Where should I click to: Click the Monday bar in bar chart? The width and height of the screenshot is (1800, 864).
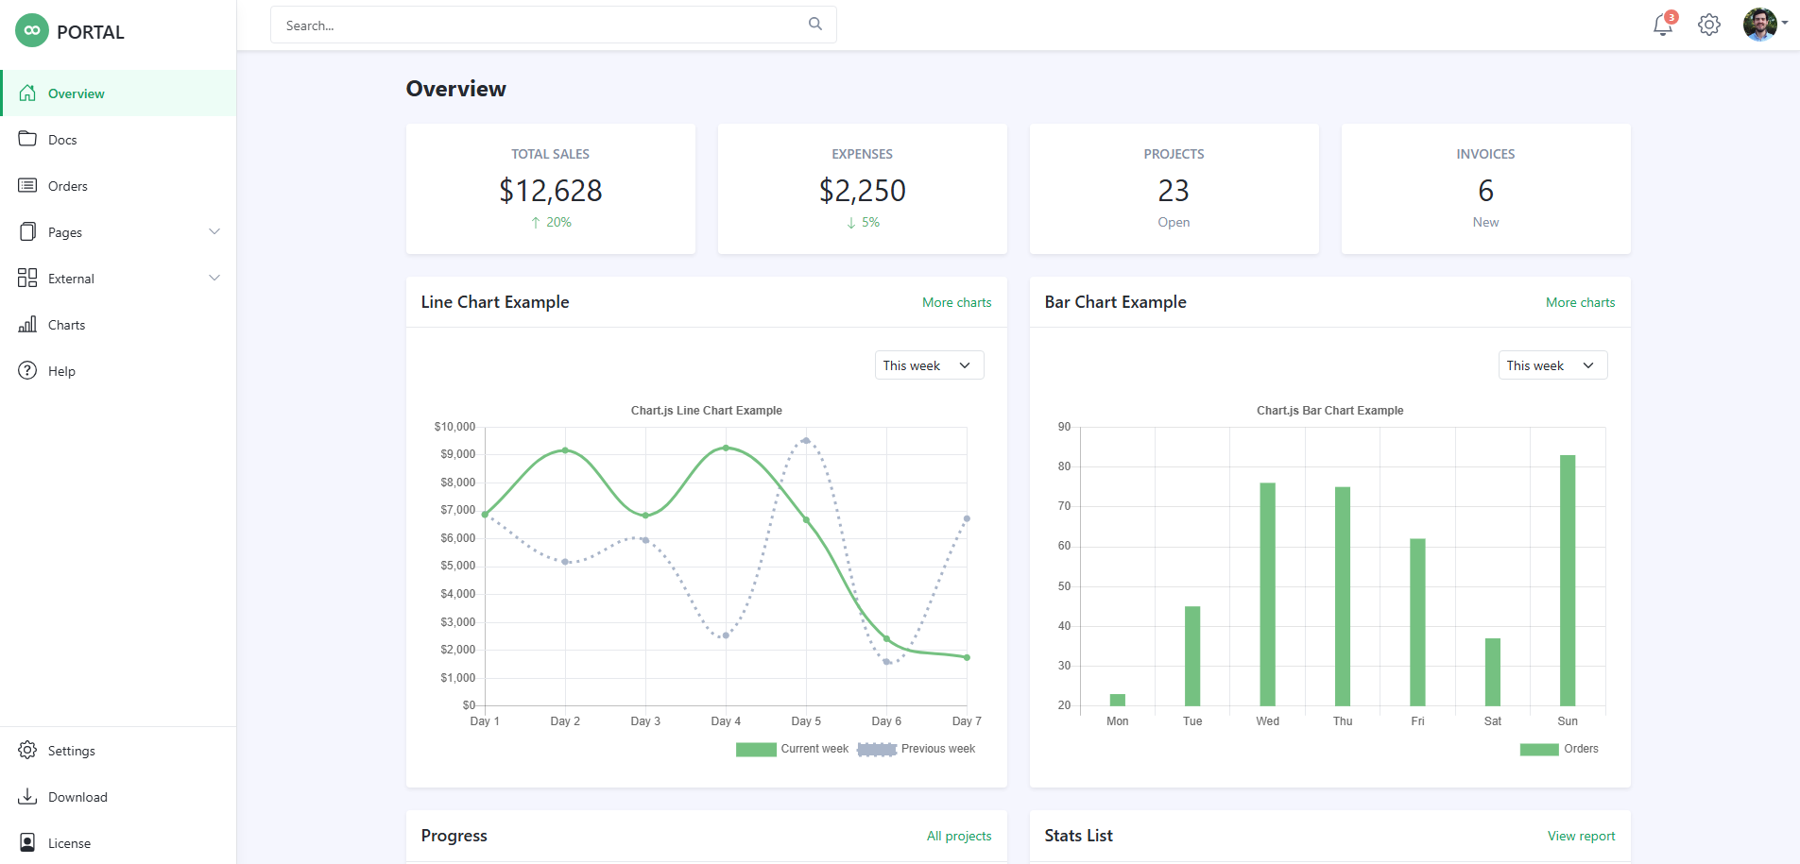tap(1118, 700)
